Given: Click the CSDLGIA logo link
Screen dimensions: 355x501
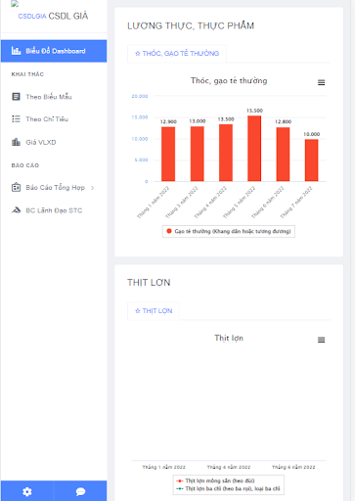Looking at the screenshot, I should tap(32, 16).
